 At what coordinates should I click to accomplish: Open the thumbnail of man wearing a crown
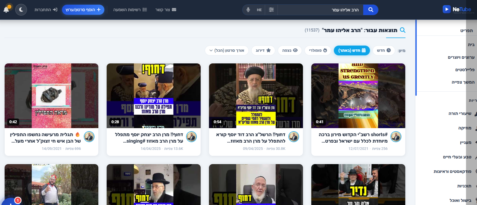click(x=51, y=185)
